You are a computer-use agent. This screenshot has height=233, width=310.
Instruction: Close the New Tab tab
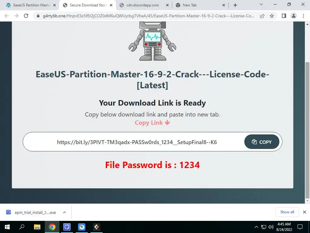click(x=224, y=5)
